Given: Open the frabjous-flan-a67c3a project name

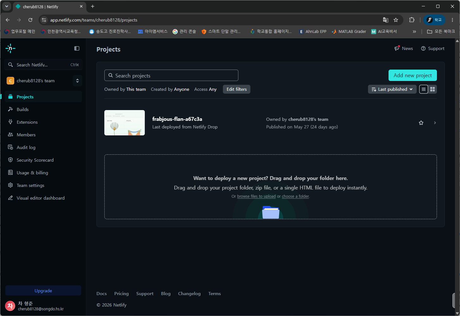Looking at the screenshot, I should 177,119.
